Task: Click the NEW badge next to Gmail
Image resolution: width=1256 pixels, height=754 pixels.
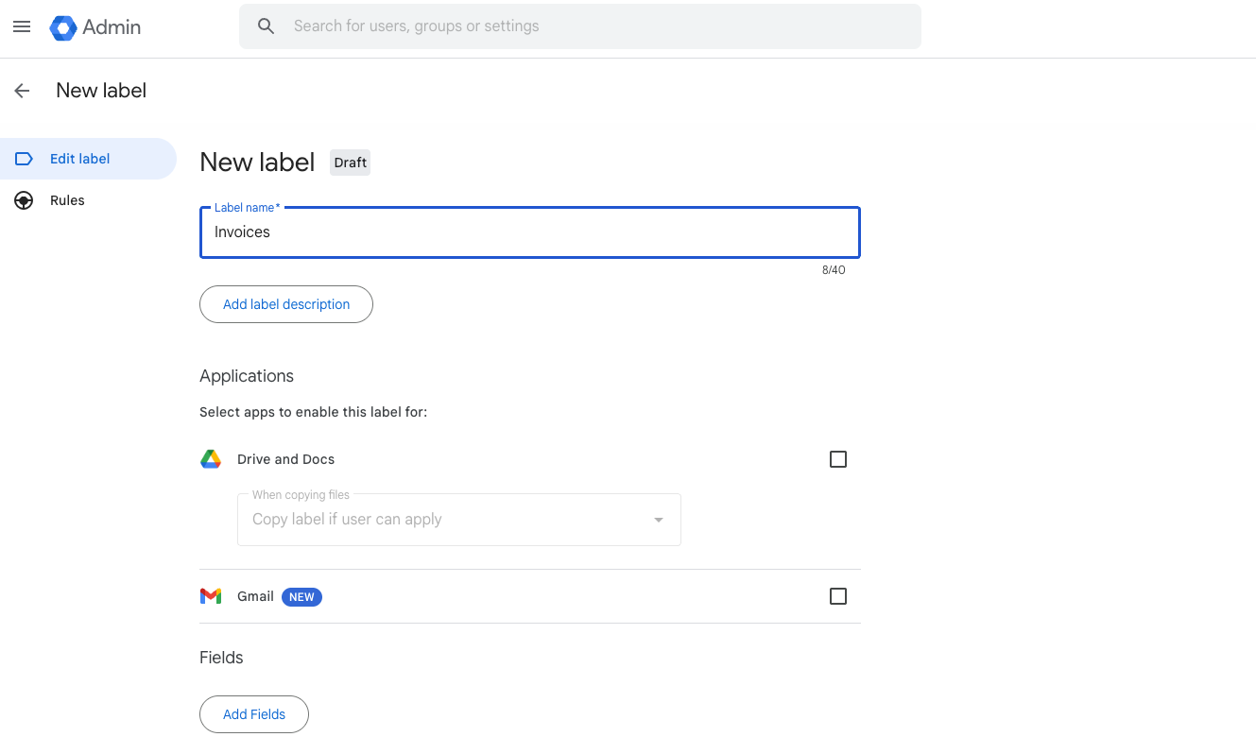Action: pos(301,596)
